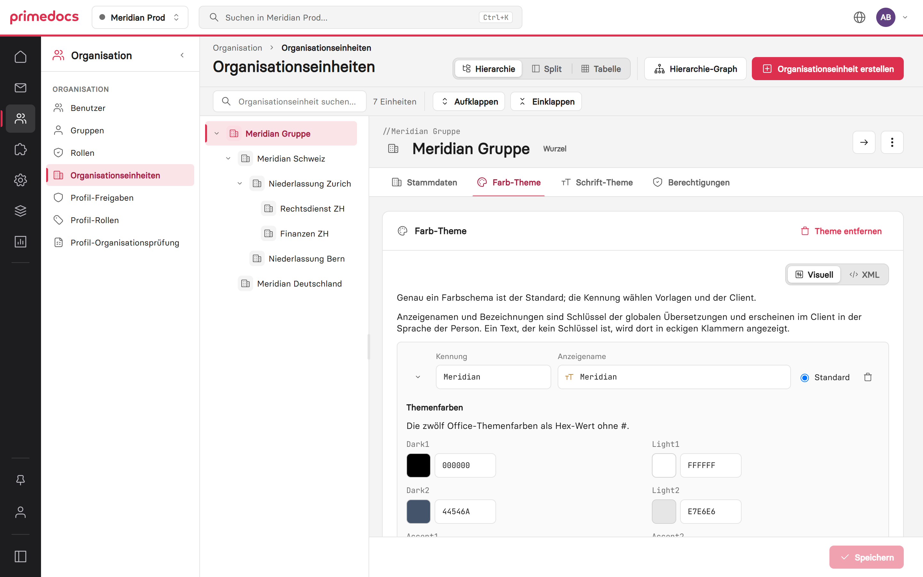The height and width of the screenshot is (577, 923).
Task: Open the AB user avatar
Action: (886, 17)
